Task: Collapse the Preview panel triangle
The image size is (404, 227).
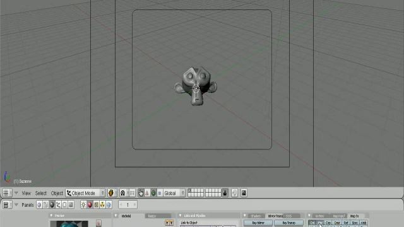Action: coord(51,216)
